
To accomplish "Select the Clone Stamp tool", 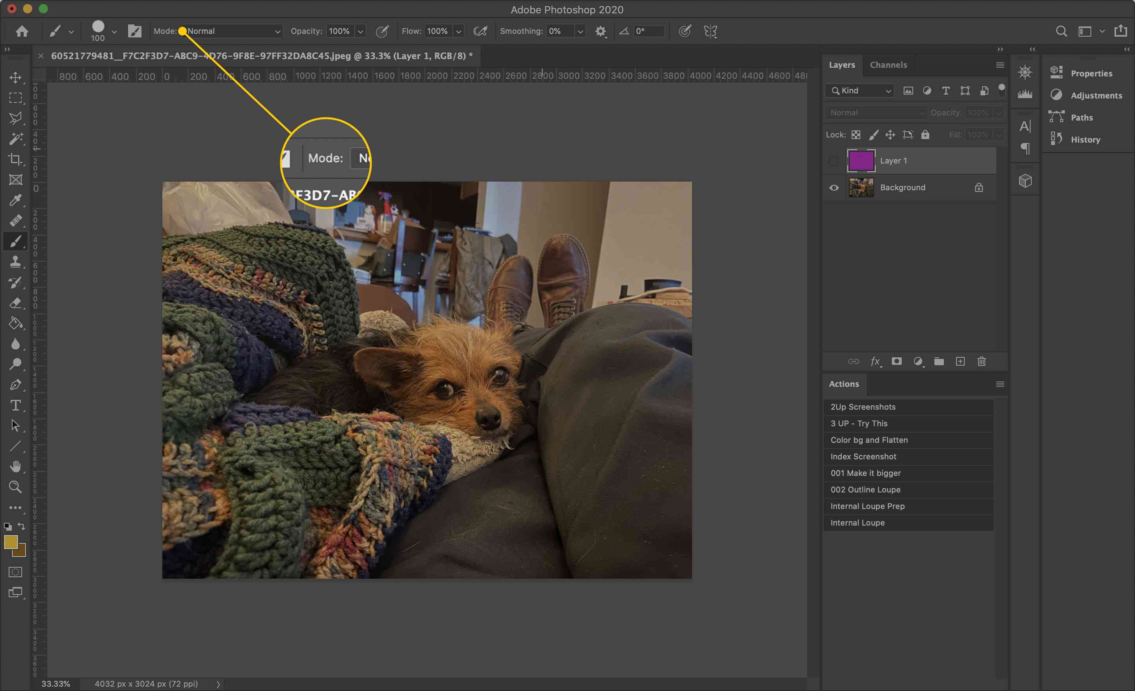I will pyautogui.click(x=15, y=261).
